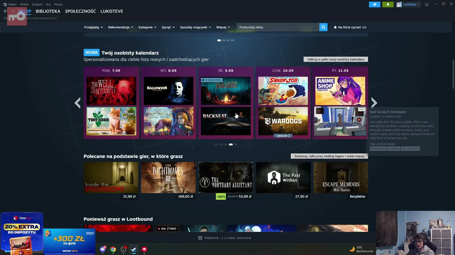Open the Pomoc menu
455x255 pixels.
(59, 4)
